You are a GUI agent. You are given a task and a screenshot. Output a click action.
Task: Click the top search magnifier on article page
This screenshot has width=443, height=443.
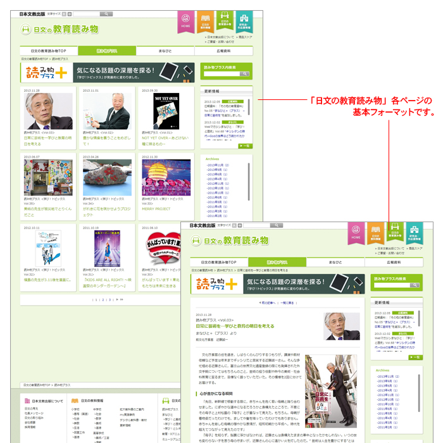point(277,225)
